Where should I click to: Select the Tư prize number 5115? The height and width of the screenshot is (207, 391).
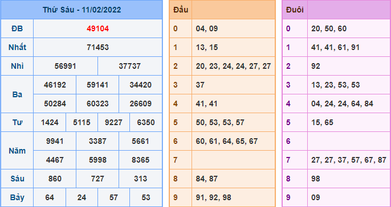tap(82, 122)
